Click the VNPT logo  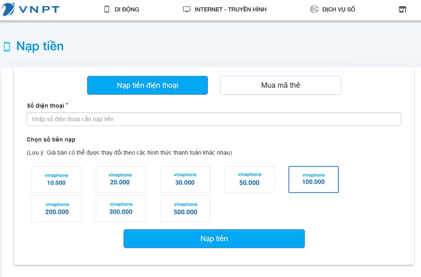click(x=31, y=9)
